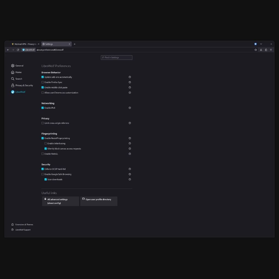Screen dimensions: 279x279
Task: Open help icon for ResistFingerprinting
Action: (x=130, y=138)
